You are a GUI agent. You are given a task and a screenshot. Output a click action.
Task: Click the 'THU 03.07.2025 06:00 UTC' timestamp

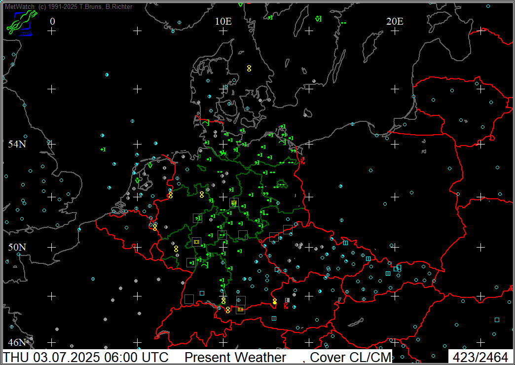pyautogui.click(x=86, y=357)
